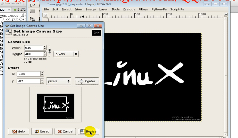This screenshot has width=238, height=138.
Task: Click the Offset X input field
Action: pos(29,74)
